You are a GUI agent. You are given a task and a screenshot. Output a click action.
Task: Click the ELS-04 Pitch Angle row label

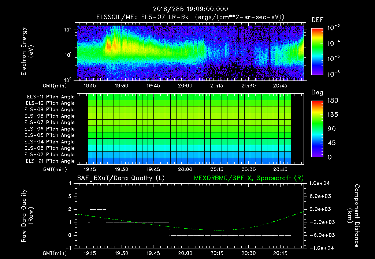(x=50, y=142)
